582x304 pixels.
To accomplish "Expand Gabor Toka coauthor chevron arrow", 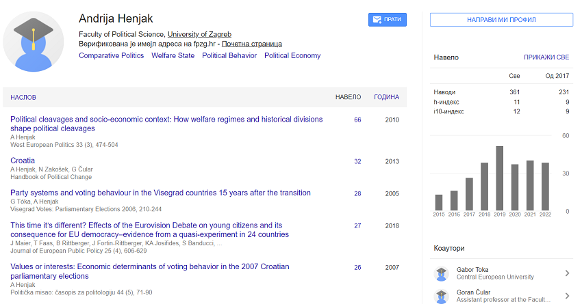I will 567,274.
